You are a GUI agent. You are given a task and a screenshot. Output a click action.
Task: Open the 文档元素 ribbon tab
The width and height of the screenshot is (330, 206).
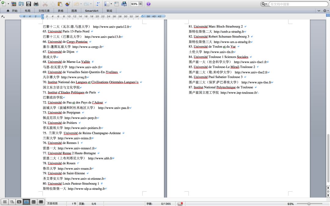click(44, 11)
